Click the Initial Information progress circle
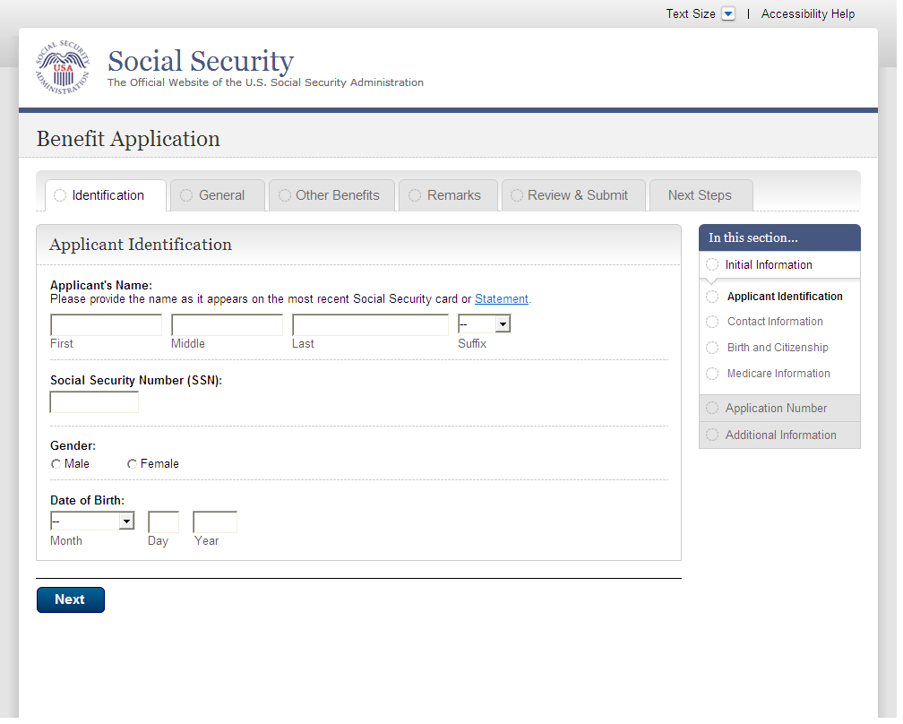This screenshot has height=724, width=903. 712,264
